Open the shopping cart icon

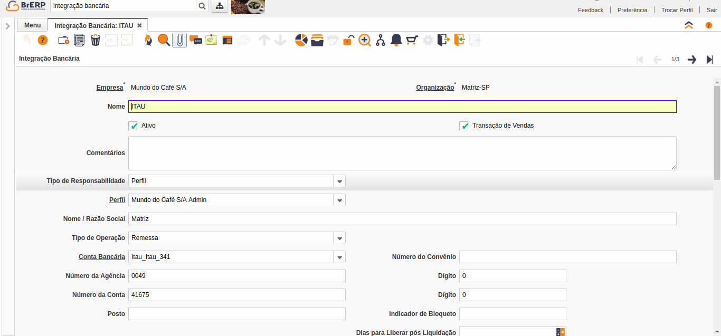(x=412, y=40)
